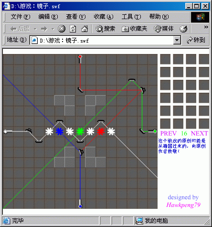
Task: Open the 文件(F) menu
Action: point(21,17)
